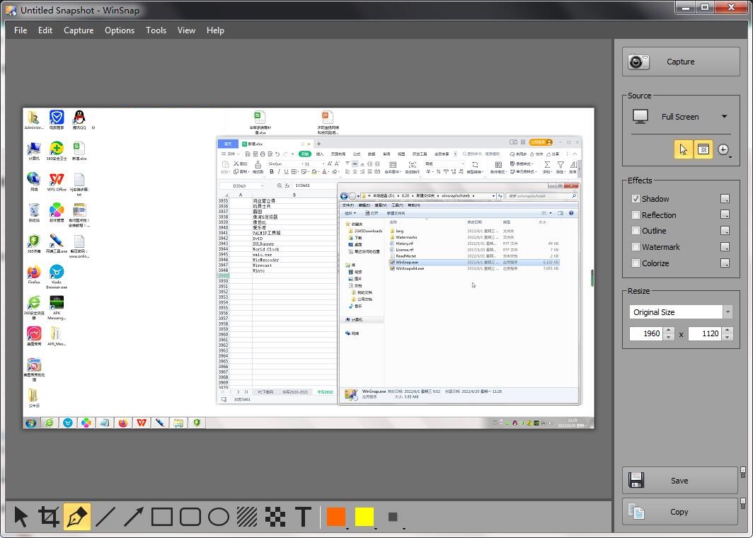The height and width of the screenshot is (538, 753).
Task: Activate the Text tool
Action: pos(303,517)
